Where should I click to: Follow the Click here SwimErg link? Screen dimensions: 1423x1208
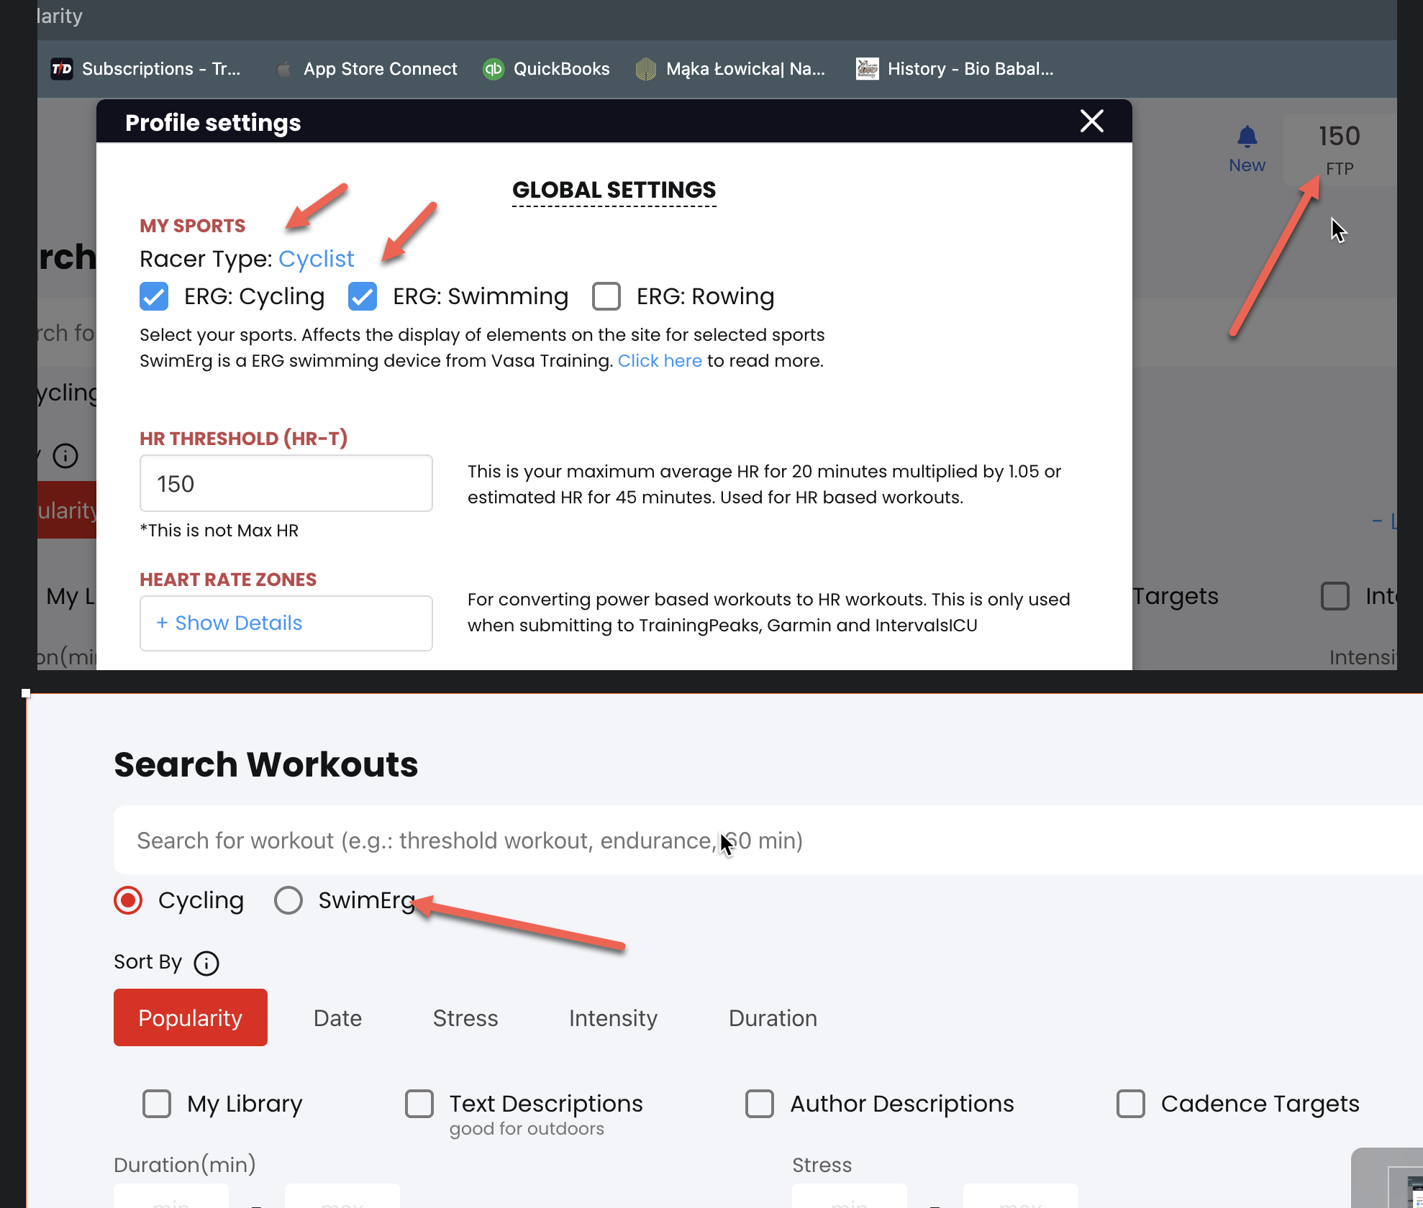coord(660,361)
